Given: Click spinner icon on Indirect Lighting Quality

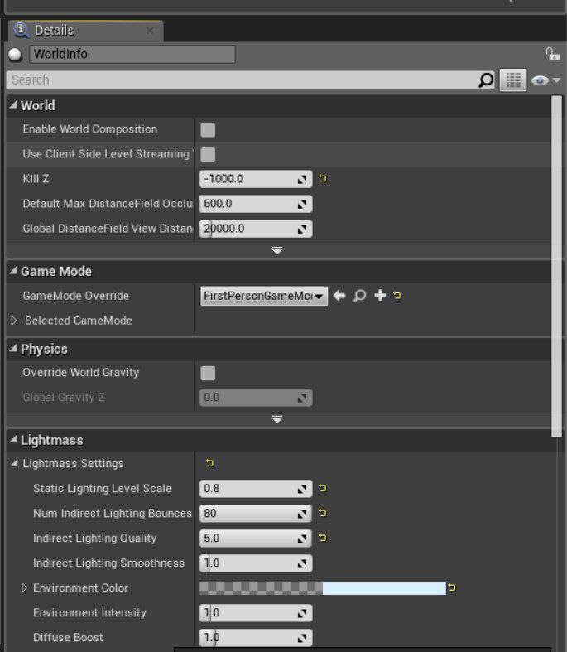Looking at the screenshot, I should point(302,539).
